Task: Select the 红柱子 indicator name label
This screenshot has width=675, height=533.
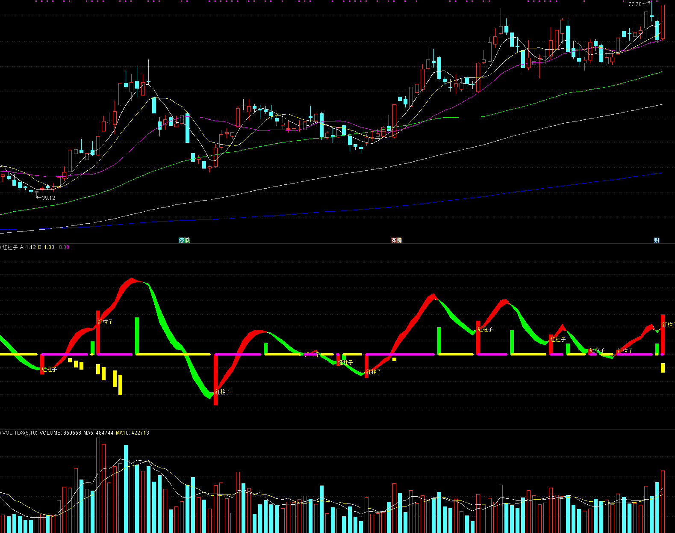Action: [x=10, y=247]
